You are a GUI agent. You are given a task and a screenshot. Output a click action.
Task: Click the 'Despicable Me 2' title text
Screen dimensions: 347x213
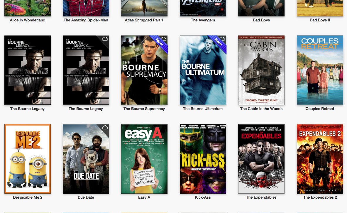tap(28, 197)
